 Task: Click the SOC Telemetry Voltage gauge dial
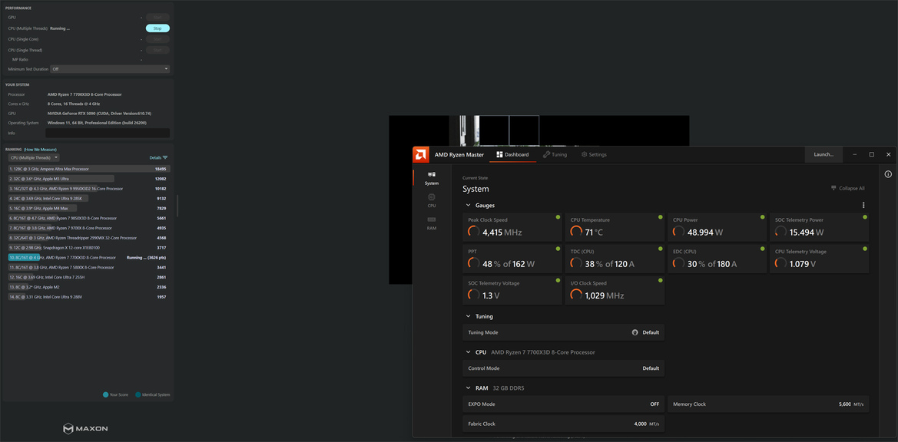click(474, 295)
